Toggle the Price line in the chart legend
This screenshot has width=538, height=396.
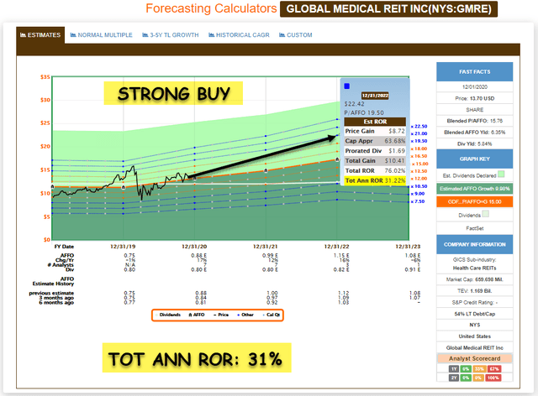click(x=221, y=315)
